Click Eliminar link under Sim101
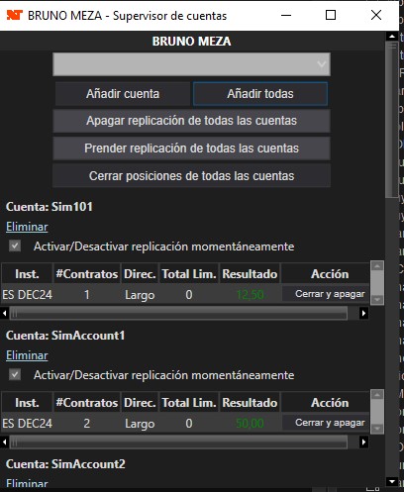404x492 pixels. pos(27,227)
